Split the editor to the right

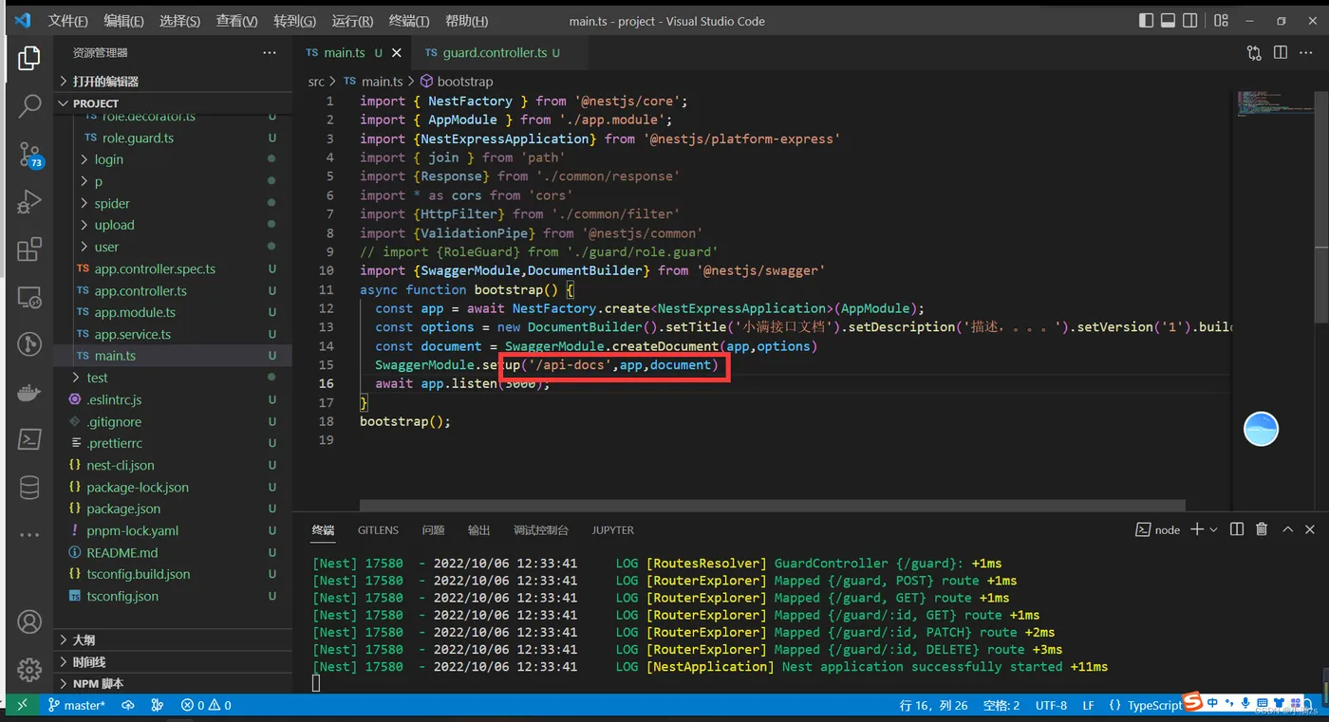click(1281, 53)
